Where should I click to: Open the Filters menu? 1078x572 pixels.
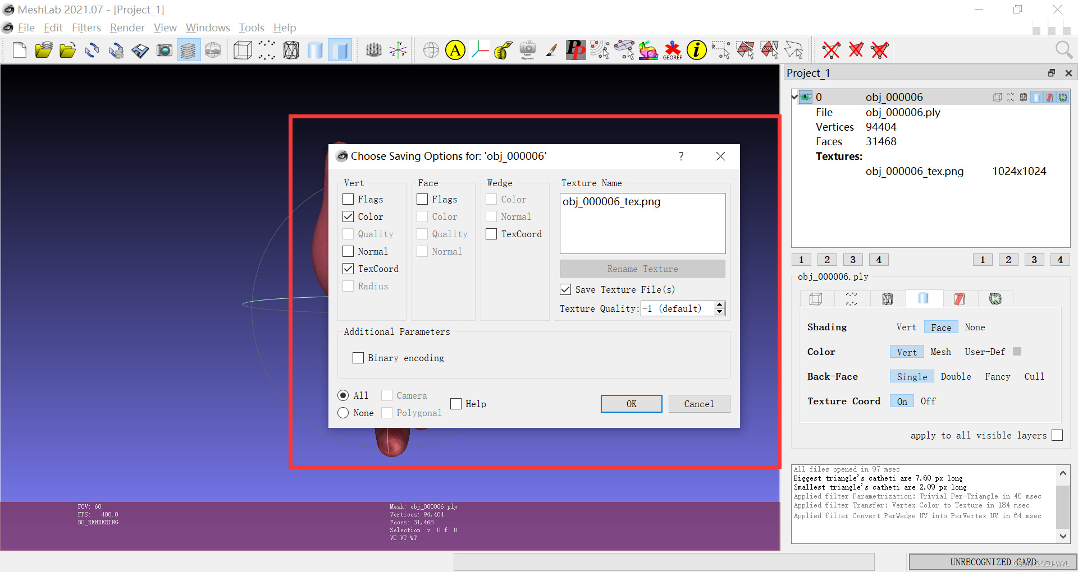(86, 27)
